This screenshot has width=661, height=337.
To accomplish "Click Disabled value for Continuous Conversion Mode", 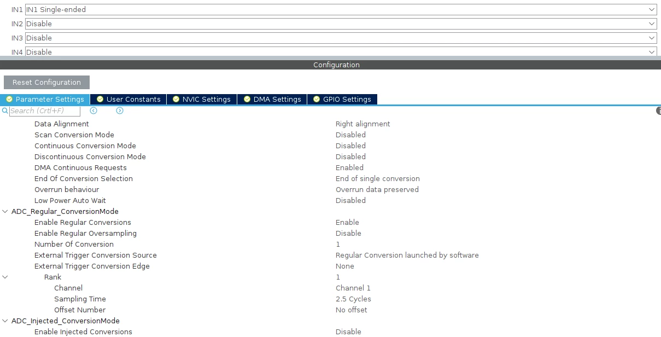I will coord(350,146).
